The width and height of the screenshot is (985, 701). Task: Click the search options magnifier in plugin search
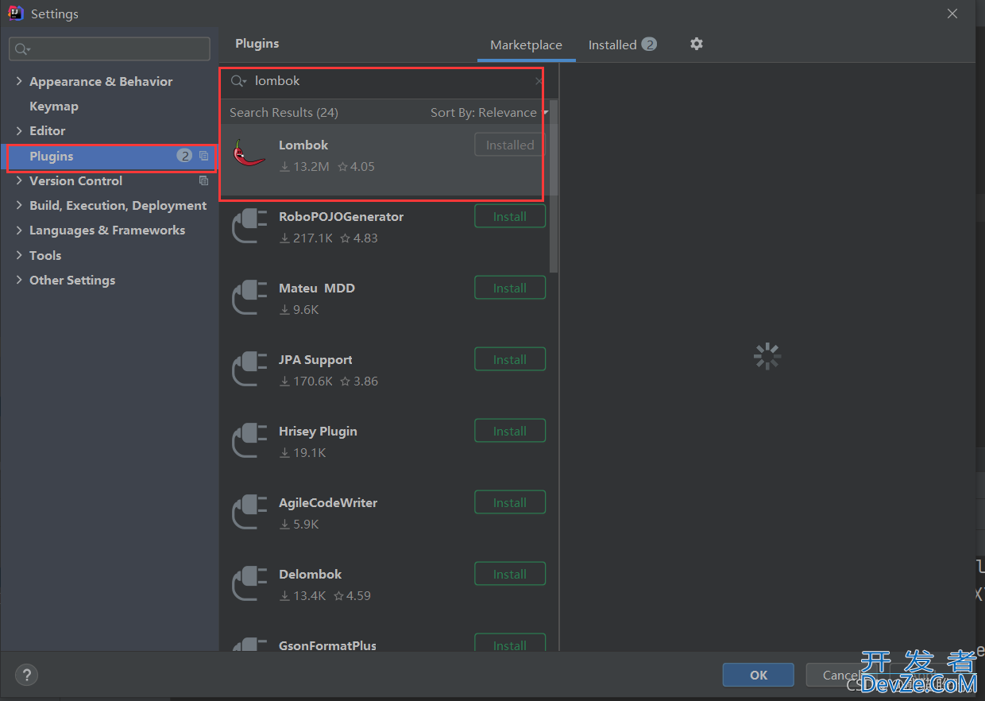coord(238,81)
